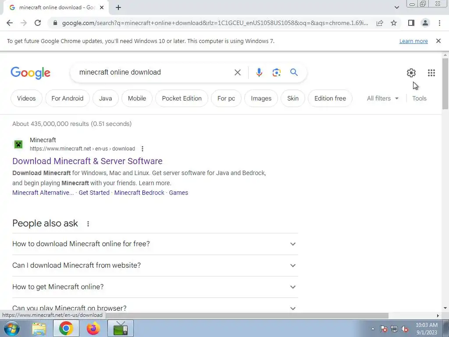Toggle the Chrome side panel
The width and height of the screenshot is (449, 337).
pyautogui.click(x=411, y=23)
